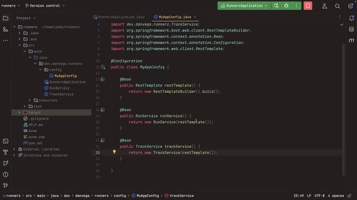
Task: Collapse the config package
Action: (x=41, y=69)
